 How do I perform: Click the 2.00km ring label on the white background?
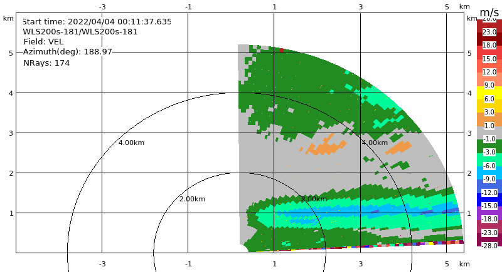pyautogui.click(x=192, y=199)
